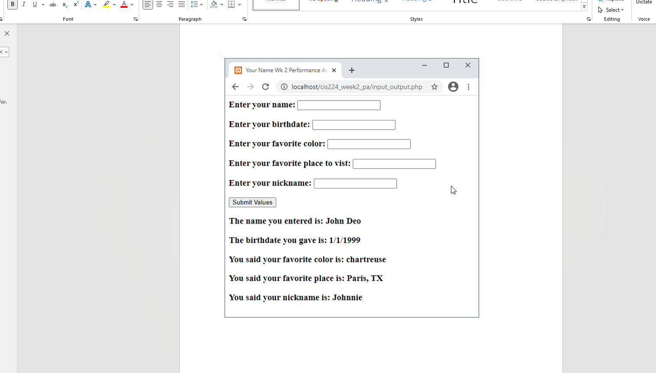Close the left navigation pane
Screen dimensions: 656x373
(x=7, y=33)
